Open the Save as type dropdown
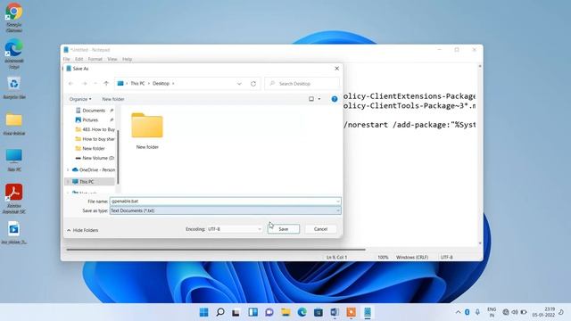 click(226, 210)
